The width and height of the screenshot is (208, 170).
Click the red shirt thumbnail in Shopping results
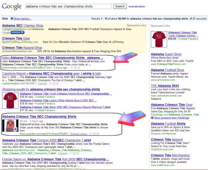[10, 100]
